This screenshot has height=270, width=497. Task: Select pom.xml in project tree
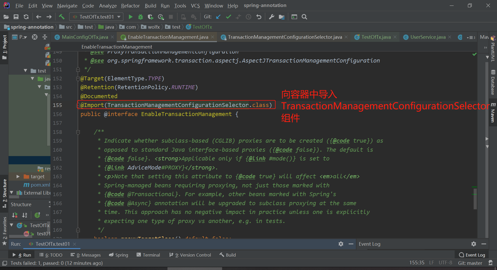(x=37, y=185)
